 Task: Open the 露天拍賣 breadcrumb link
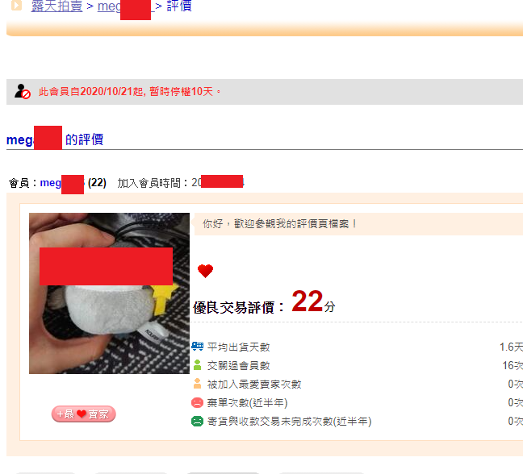(56, 6)
